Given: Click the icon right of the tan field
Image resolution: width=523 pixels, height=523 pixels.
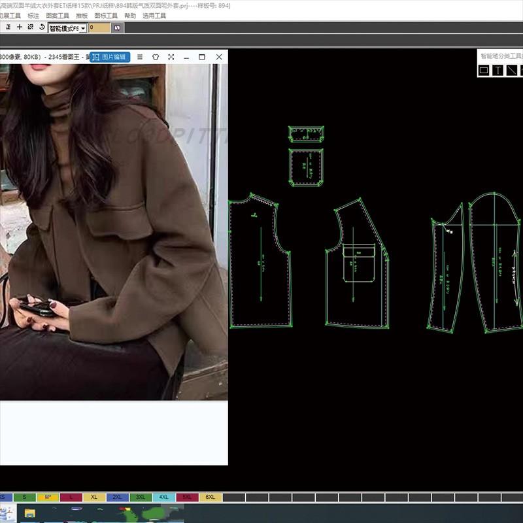Looking at the screenshot, I should 117,28.
